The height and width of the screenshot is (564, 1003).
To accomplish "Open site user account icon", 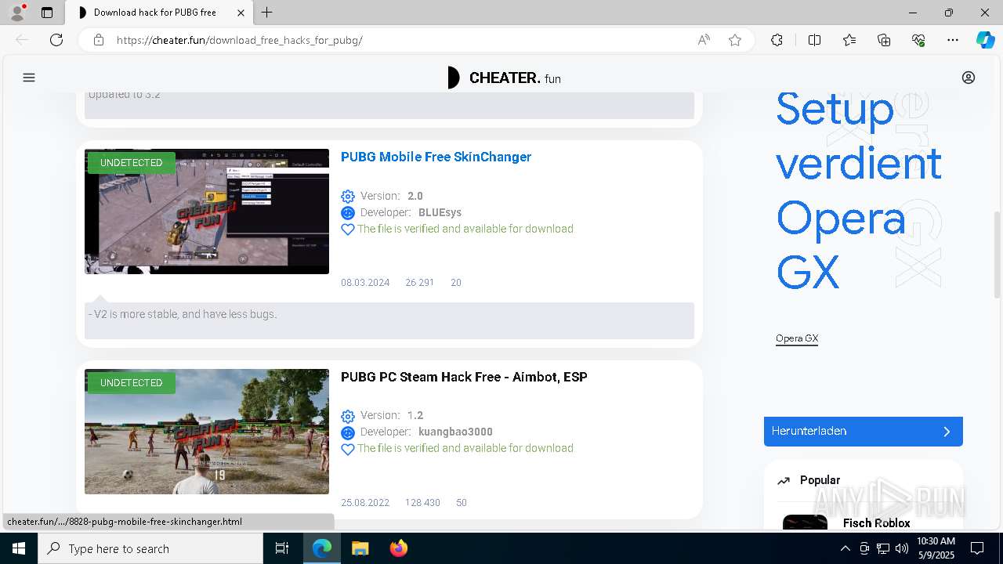I will 969,78.
